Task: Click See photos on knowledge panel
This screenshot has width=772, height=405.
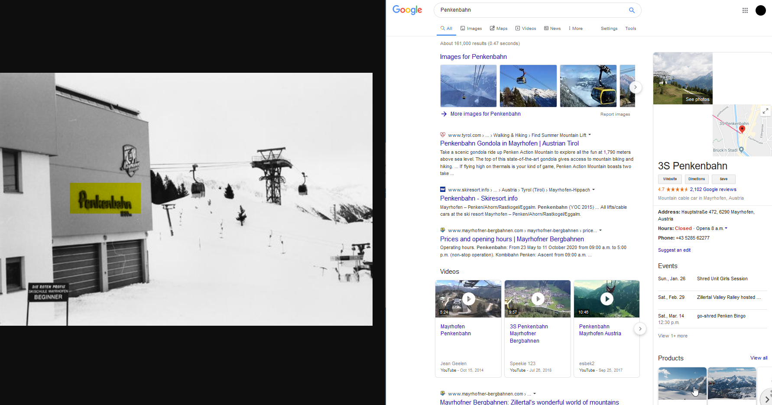Action: click(697, 99)
